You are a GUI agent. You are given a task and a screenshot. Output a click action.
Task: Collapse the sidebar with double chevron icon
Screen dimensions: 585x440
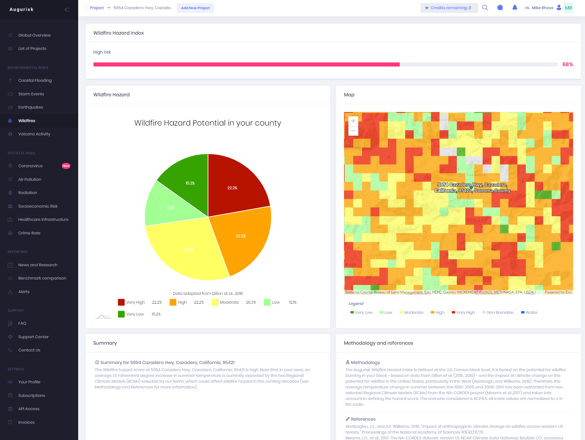coord(67,9)
